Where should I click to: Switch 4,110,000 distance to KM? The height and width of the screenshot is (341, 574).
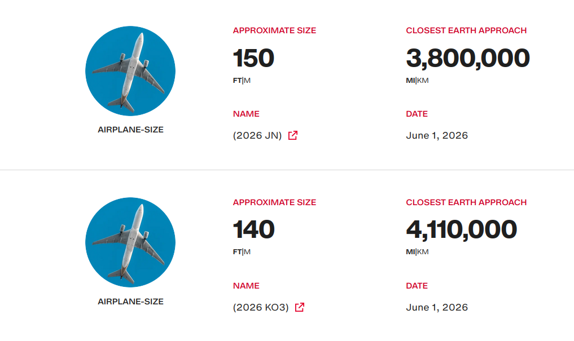tap(423, 252)
